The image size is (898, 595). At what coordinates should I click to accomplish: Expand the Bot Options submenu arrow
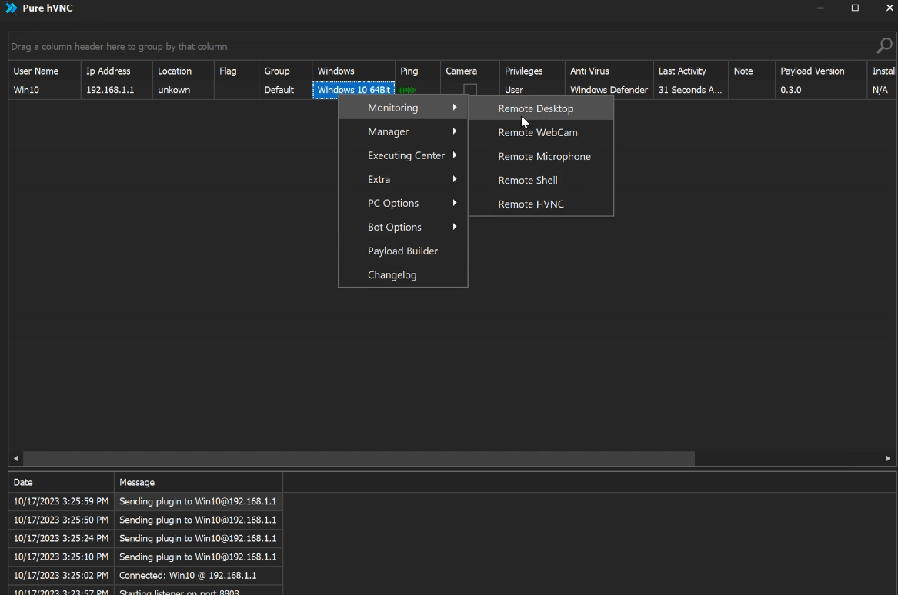click(x=455, y=227)
